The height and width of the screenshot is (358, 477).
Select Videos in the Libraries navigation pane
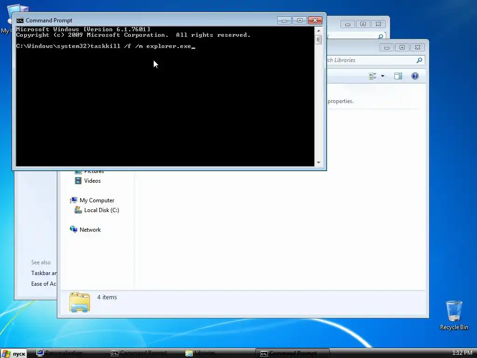[x=92, y=181]
